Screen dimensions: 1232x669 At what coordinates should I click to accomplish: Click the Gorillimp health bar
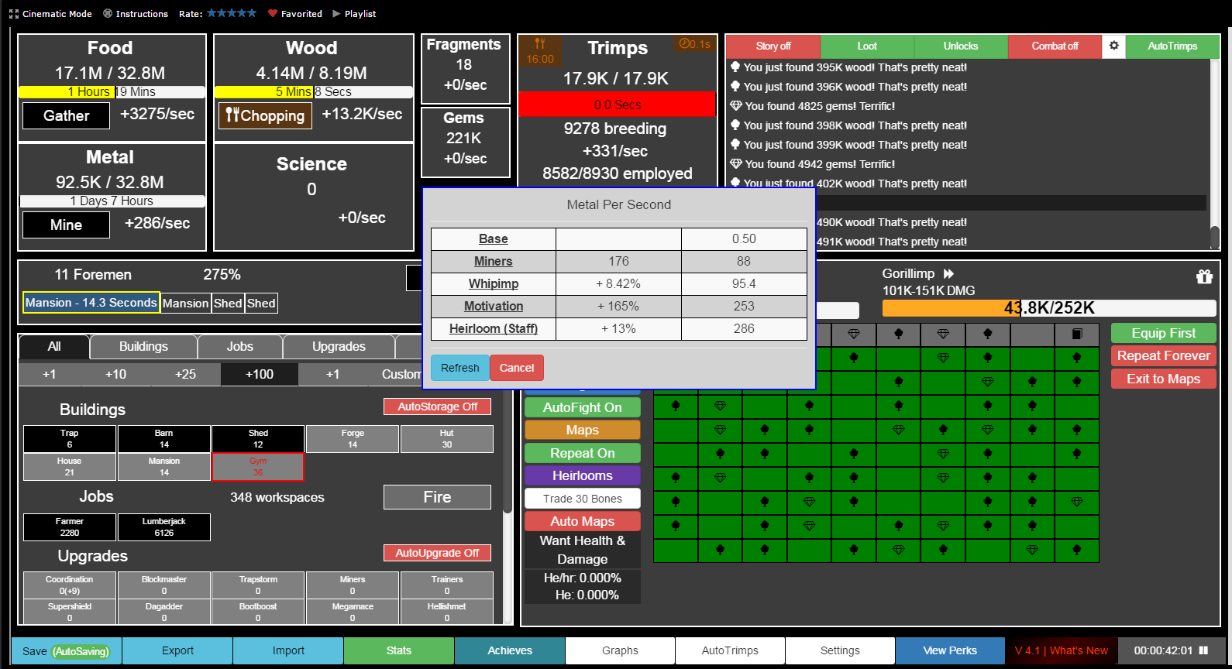(x=1049, y=308)
